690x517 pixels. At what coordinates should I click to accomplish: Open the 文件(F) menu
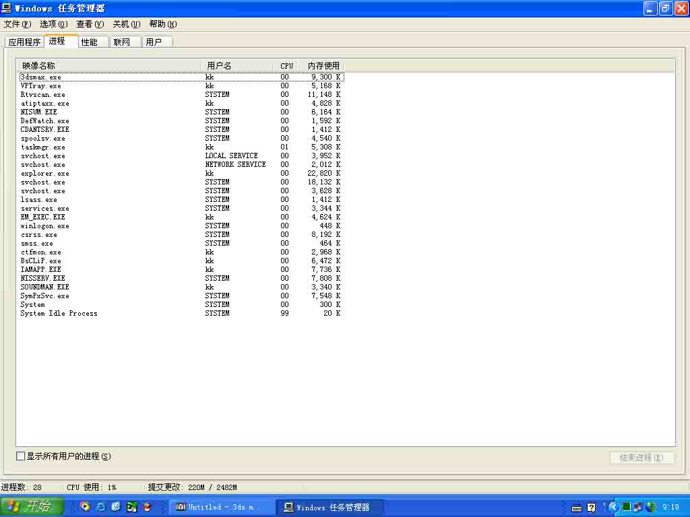pyautogui.click(x=18, y=24)
